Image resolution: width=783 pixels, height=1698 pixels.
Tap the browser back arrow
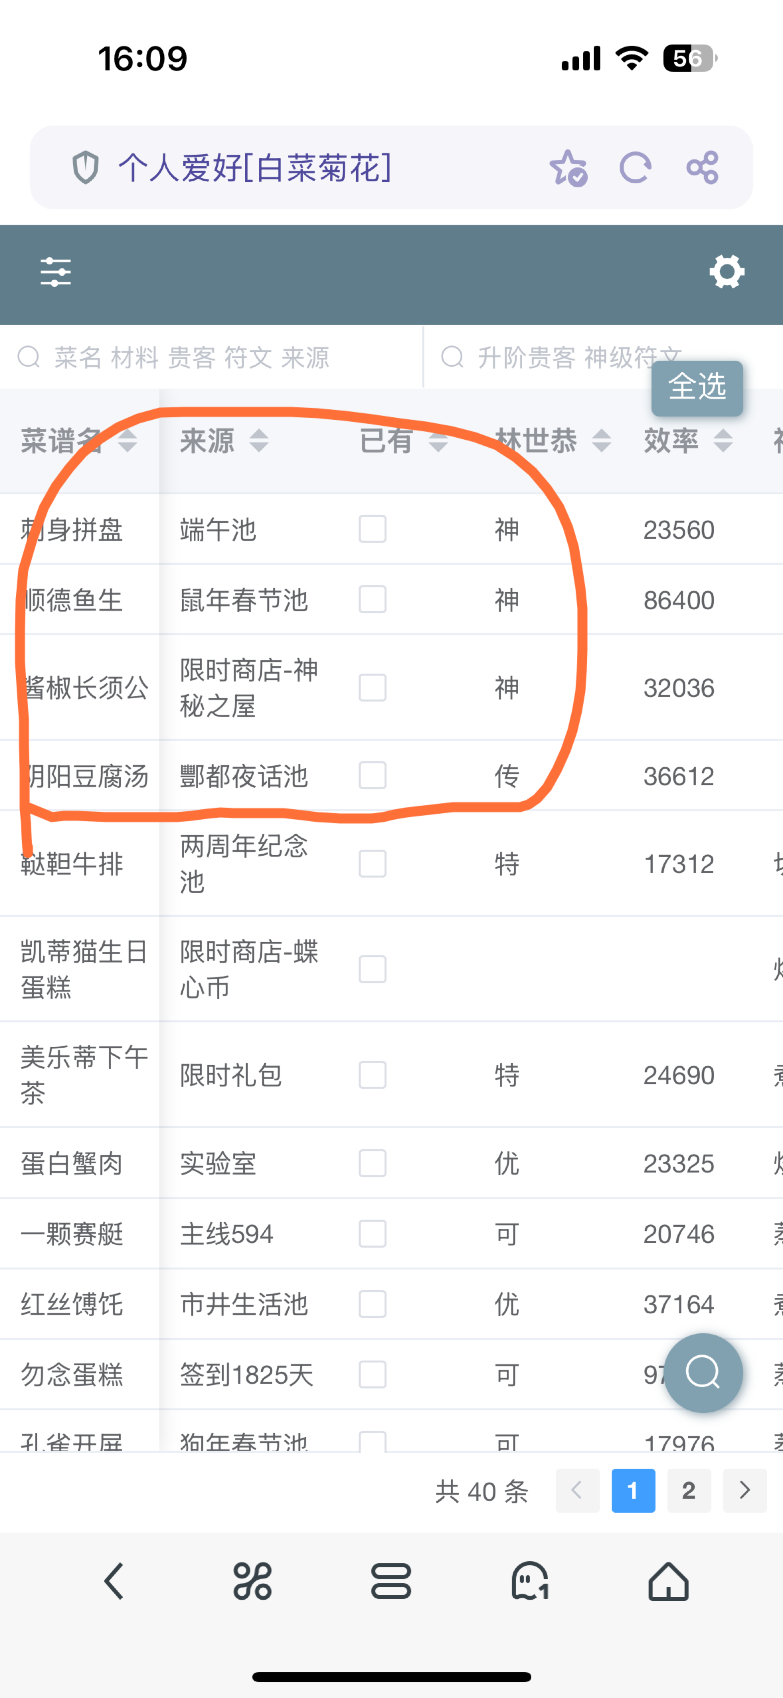[x=114, y=1581]
